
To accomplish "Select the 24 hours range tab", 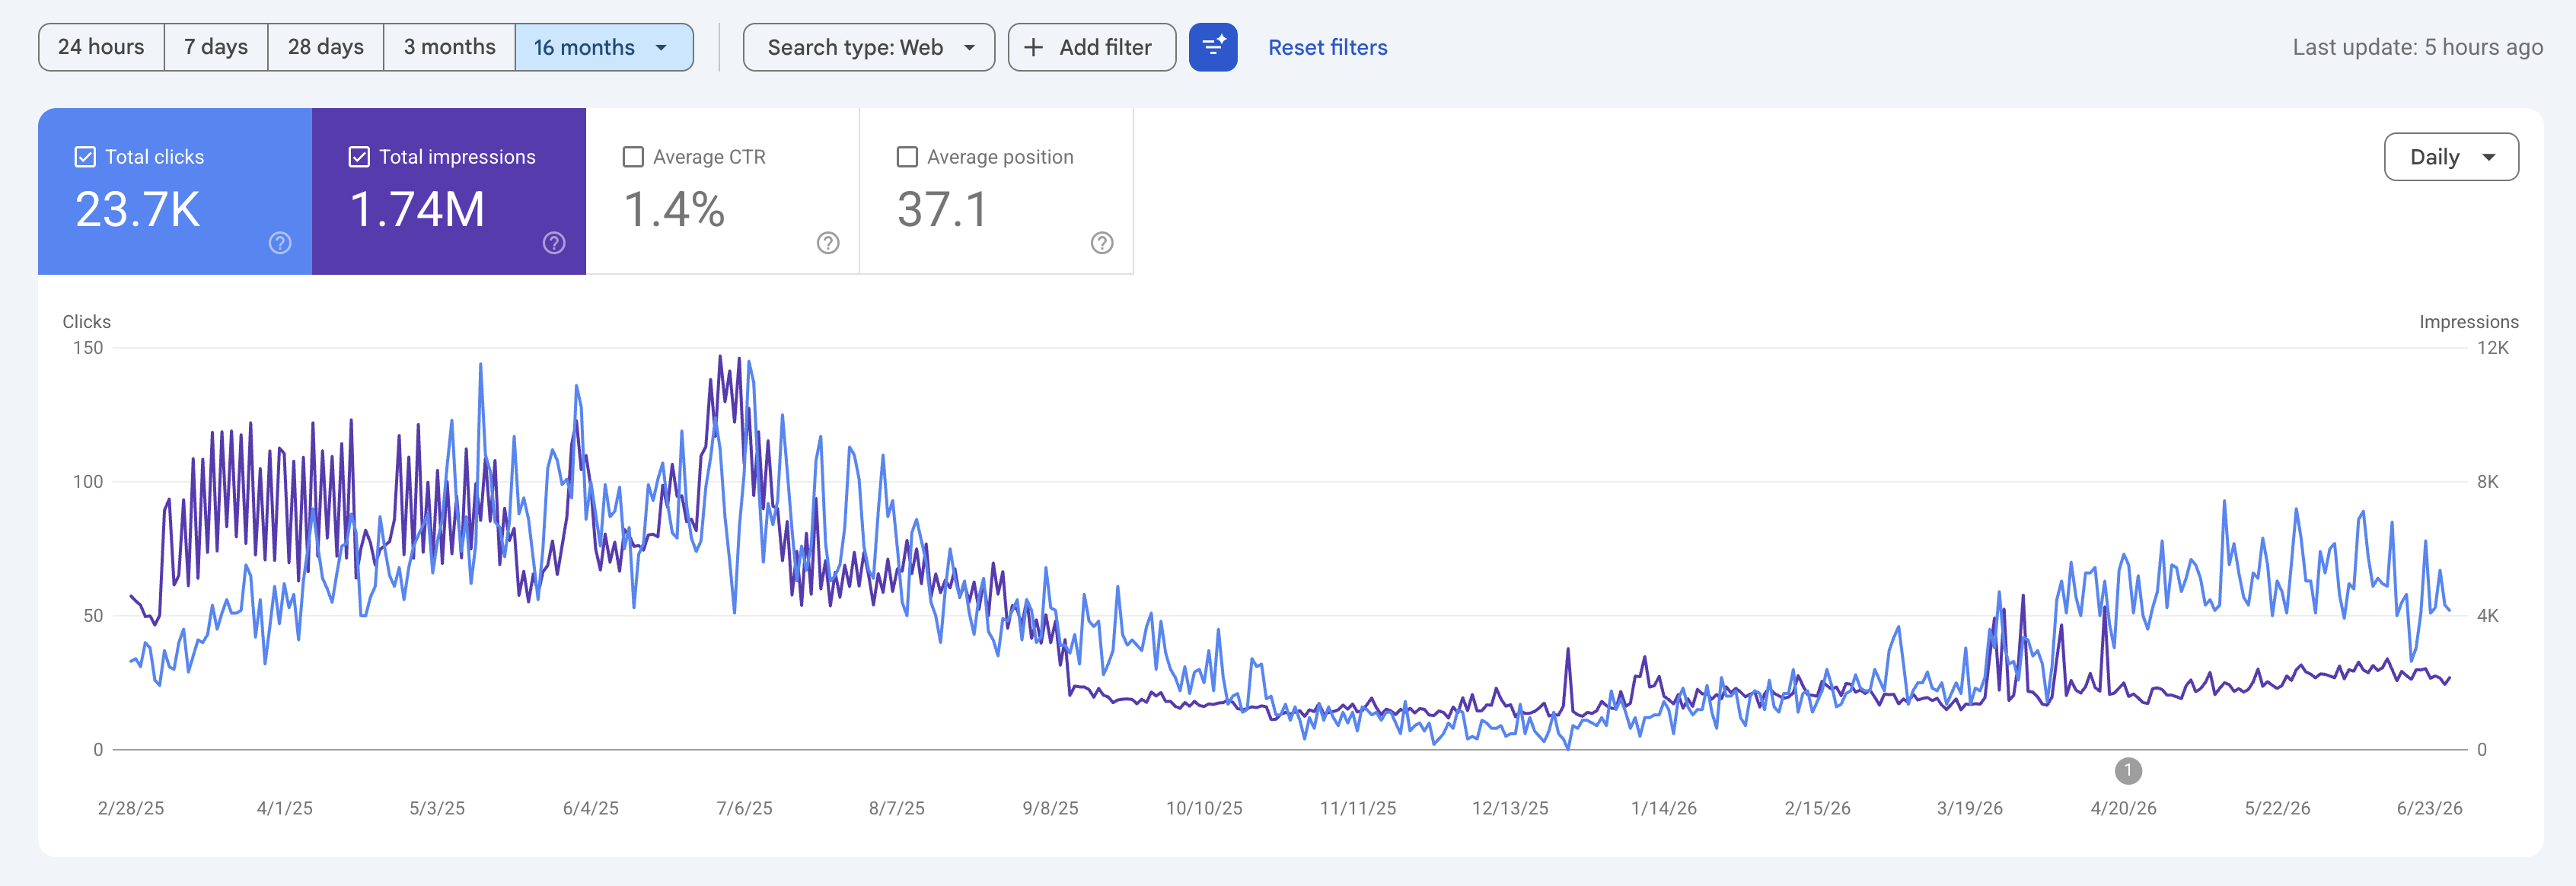I will [x=101, y=47].
